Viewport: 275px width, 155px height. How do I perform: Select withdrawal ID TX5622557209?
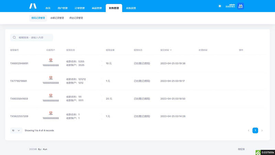(x=19, y=116)
